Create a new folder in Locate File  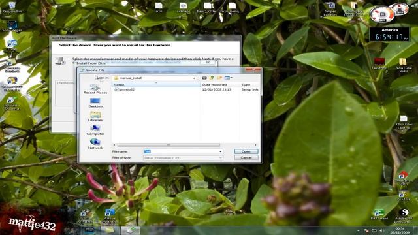click(x=219, y=78)
